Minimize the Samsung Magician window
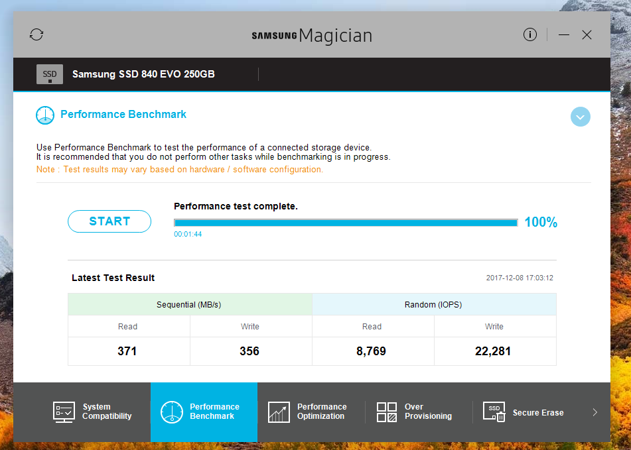 [564, 35]
